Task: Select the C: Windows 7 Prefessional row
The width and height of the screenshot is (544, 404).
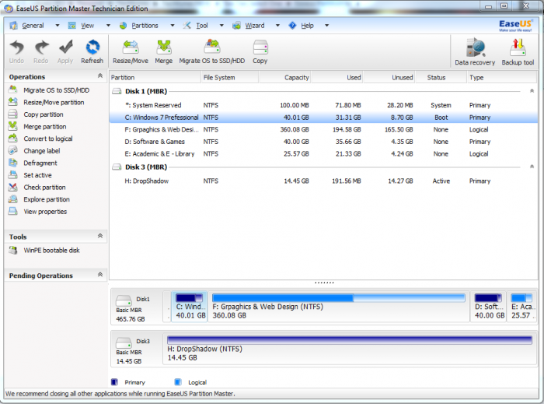Action: [x=323, y=118]
